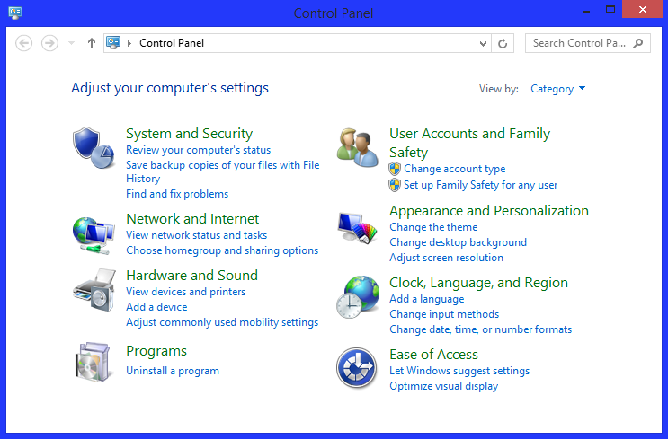
Task: Click the User Accounts people icon
Action: point(358,146)
